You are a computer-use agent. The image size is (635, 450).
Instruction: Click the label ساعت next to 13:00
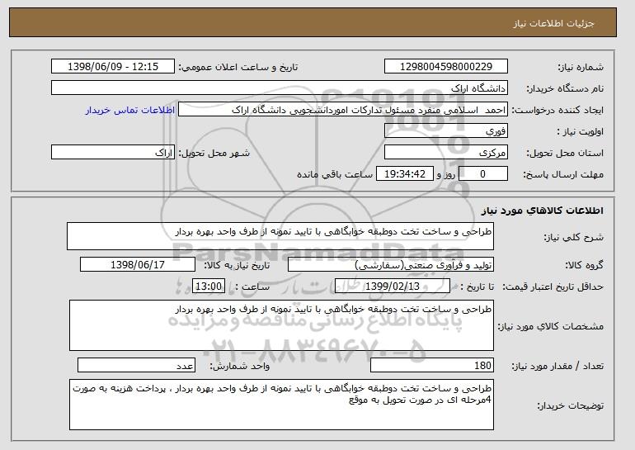pos(252,287)
